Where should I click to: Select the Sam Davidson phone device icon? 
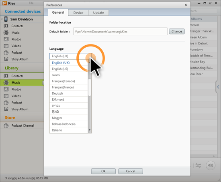[6, 19]
